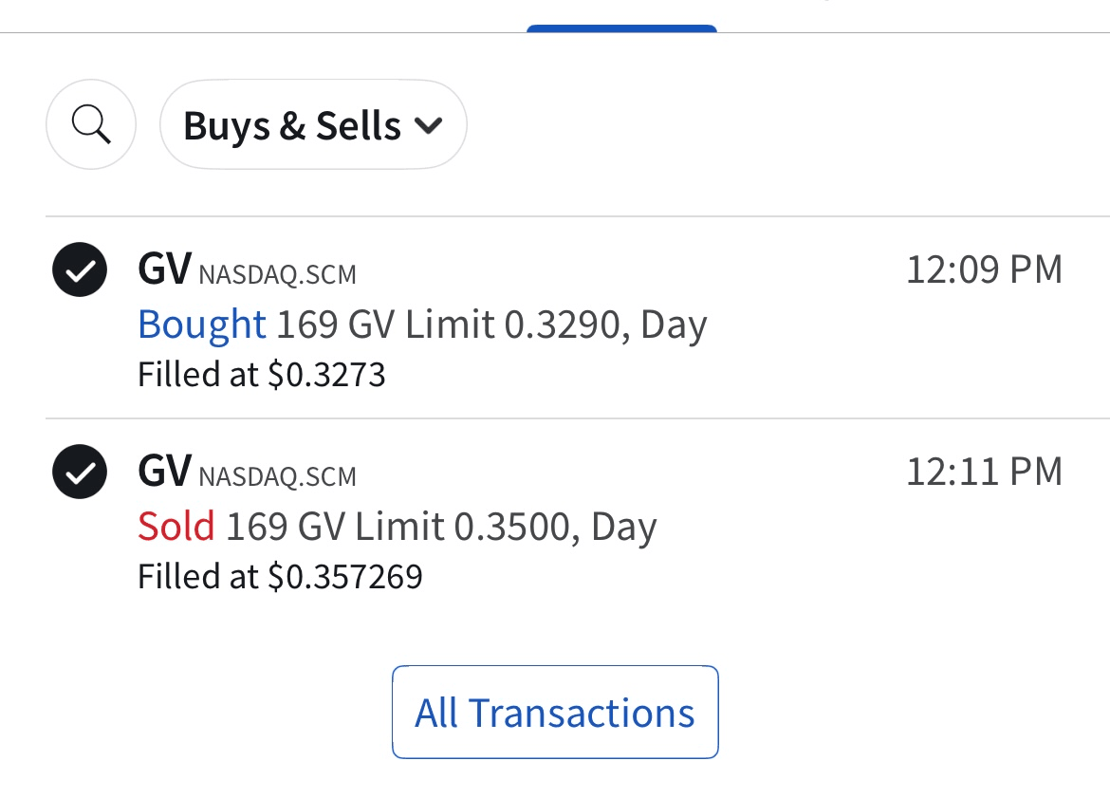Click the GV ticker in the 12:11 PM order
Image resolution: width=1110 pixels, height=798 pixels.
tap(164, 472)
